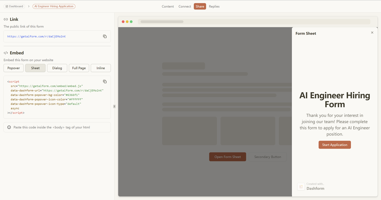Copy the embed script code

(105, 81)
